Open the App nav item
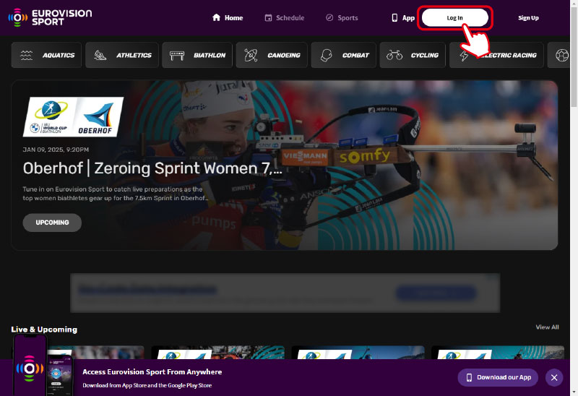Screen dimensions: 578x396 pyautogui.click(x=403, y=17)
